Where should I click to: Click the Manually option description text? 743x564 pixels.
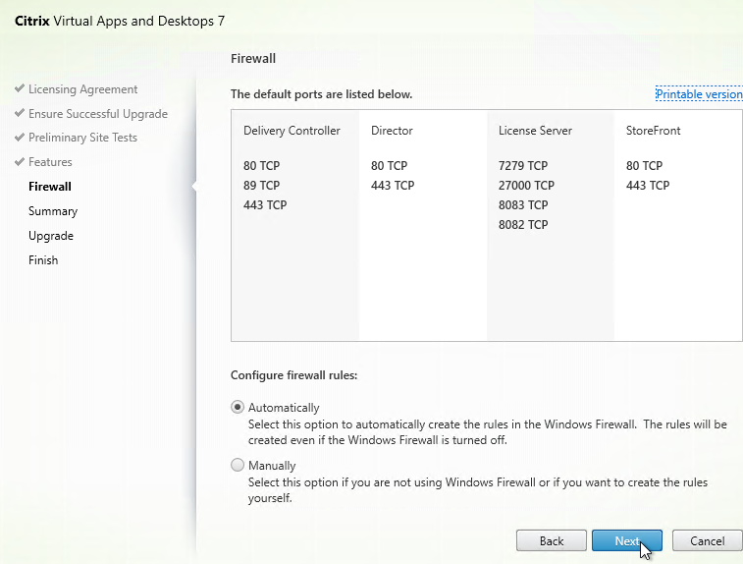(x=478, y=490)
